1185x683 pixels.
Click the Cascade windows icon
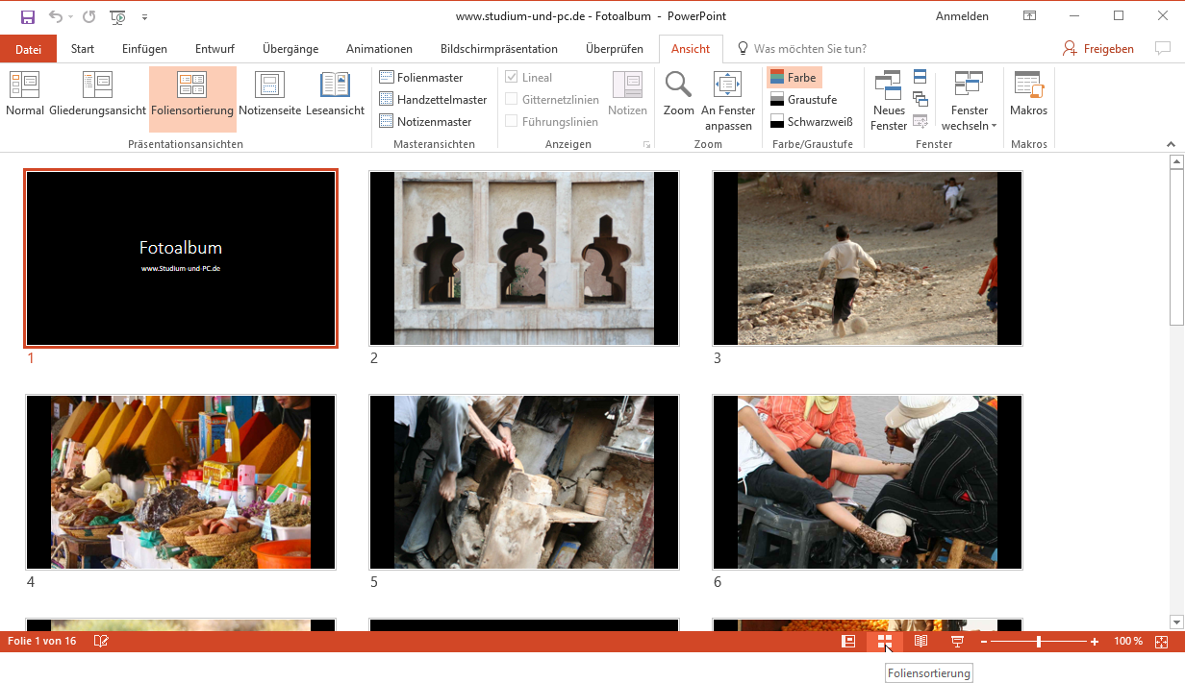(920, 98)
